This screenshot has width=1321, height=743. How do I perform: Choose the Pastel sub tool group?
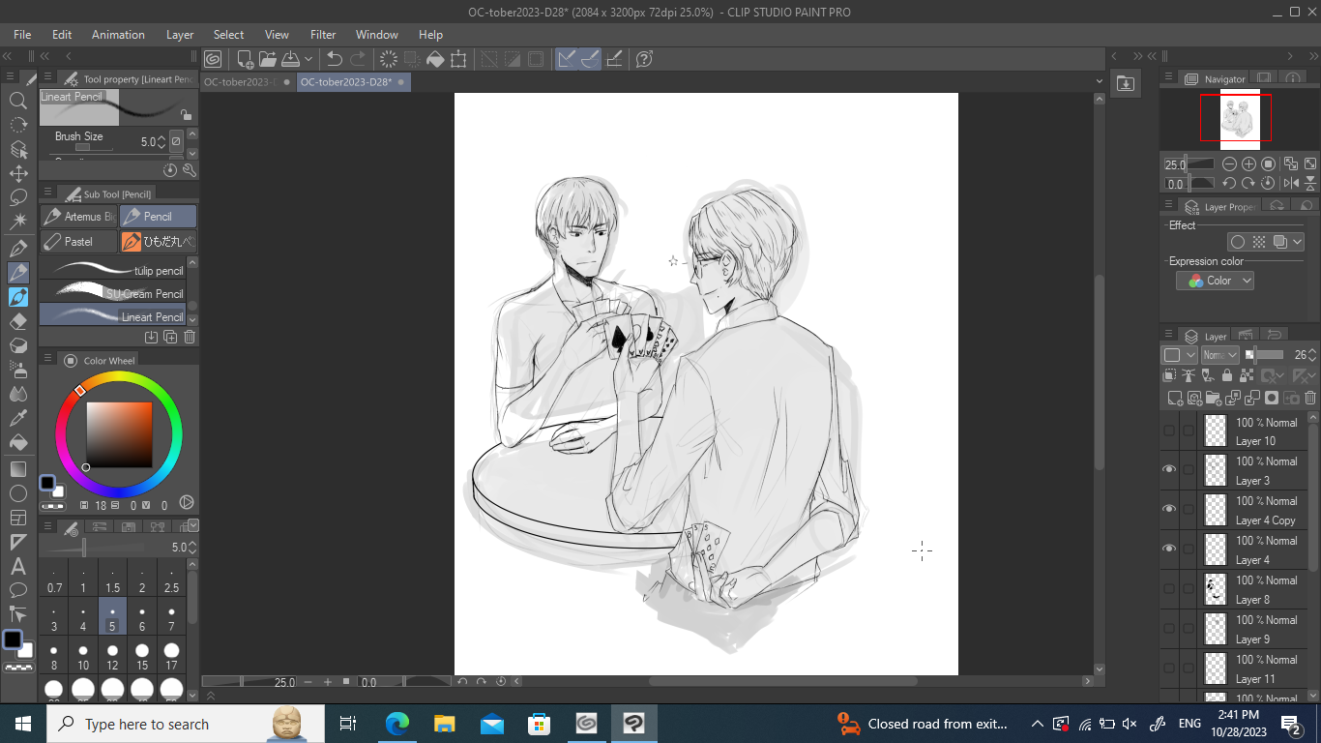[x=78, y=241]
